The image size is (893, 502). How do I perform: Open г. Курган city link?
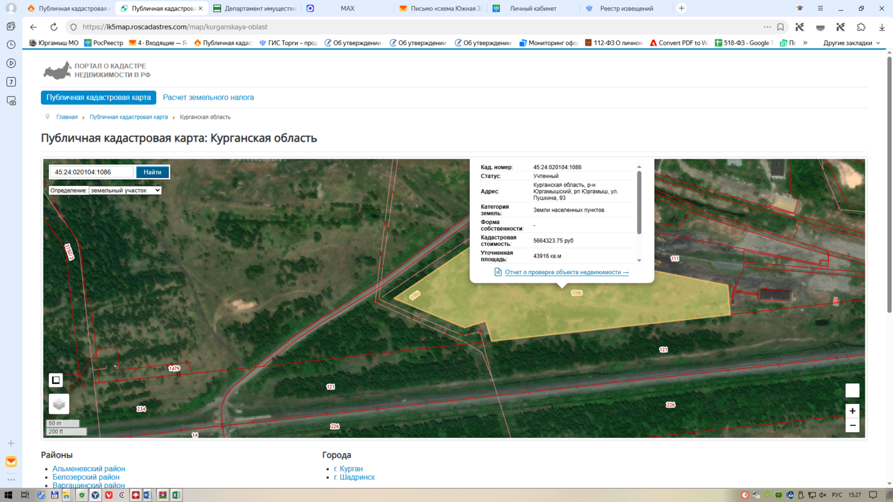tap(348, 469)
